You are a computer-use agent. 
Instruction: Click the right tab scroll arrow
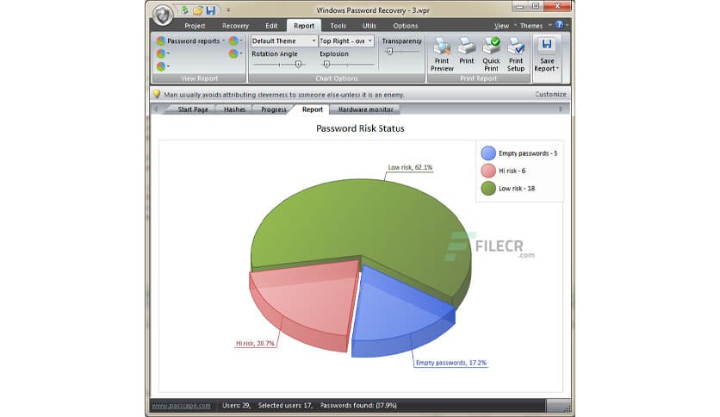[561, 109]
